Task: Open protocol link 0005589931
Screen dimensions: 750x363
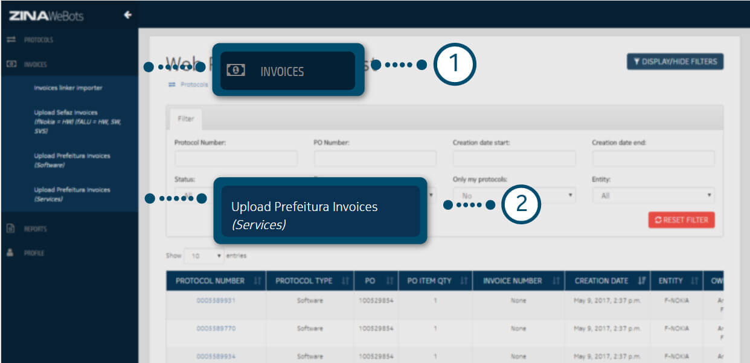Action: (216, 300)
